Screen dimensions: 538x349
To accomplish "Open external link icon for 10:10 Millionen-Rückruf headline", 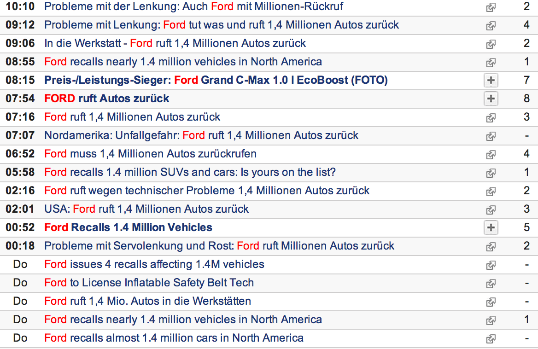I will 491,7.
